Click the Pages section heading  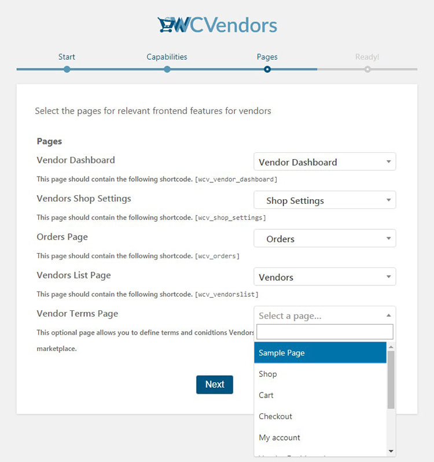coord(49,141)
